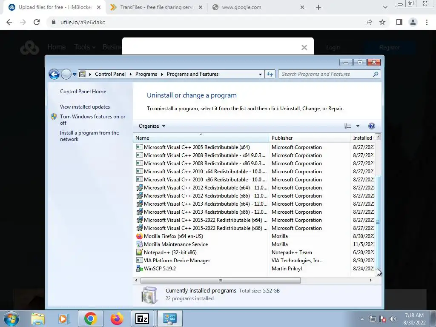Open Chrome three-dot menu
This screenshot has width=436, height=327.
point(427,22)
